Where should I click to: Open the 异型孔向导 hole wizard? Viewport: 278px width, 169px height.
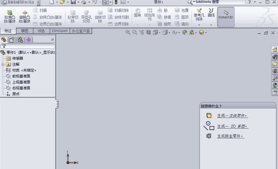pyautogui.click(x=86, y=17)
